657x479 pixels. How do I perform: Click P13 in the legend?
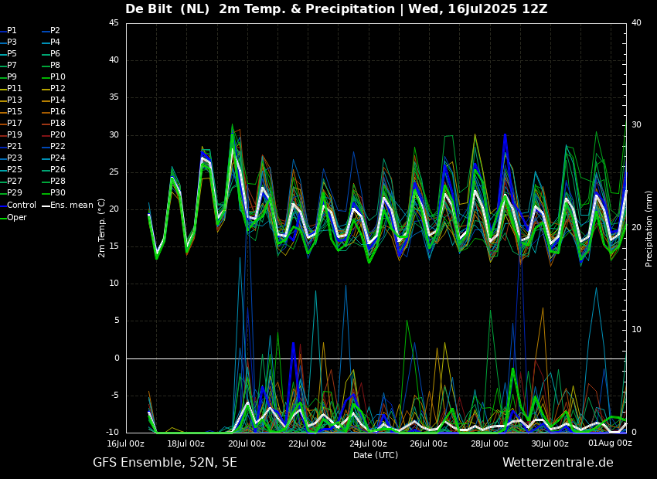tap(11, 100)
